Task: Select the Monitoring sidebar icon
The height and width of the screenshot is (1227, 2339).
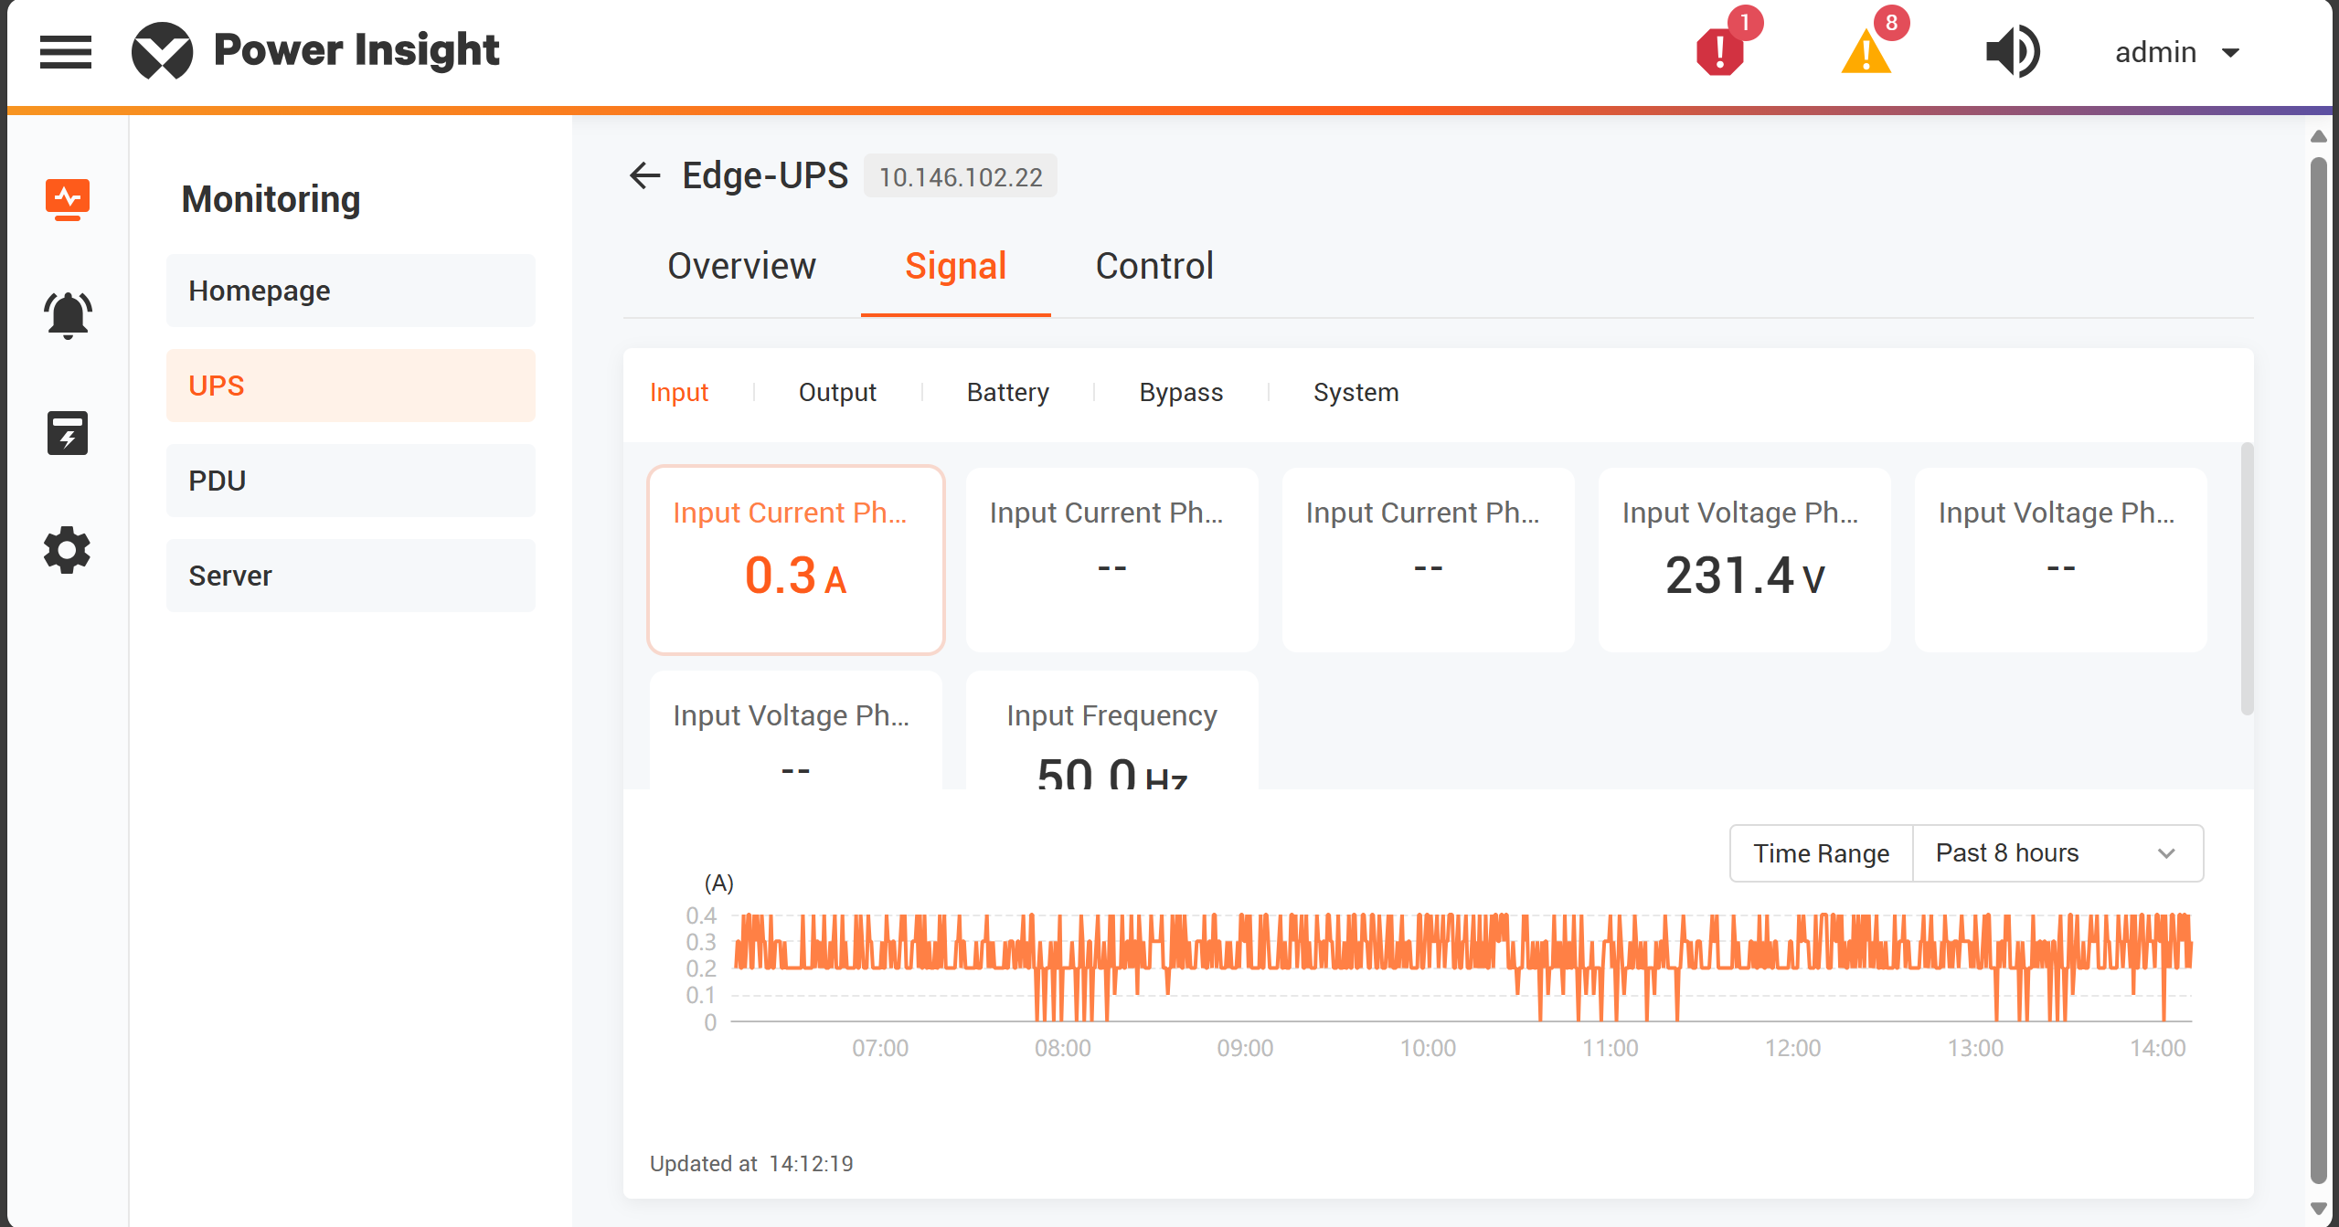Action: [x=68, y=198]
